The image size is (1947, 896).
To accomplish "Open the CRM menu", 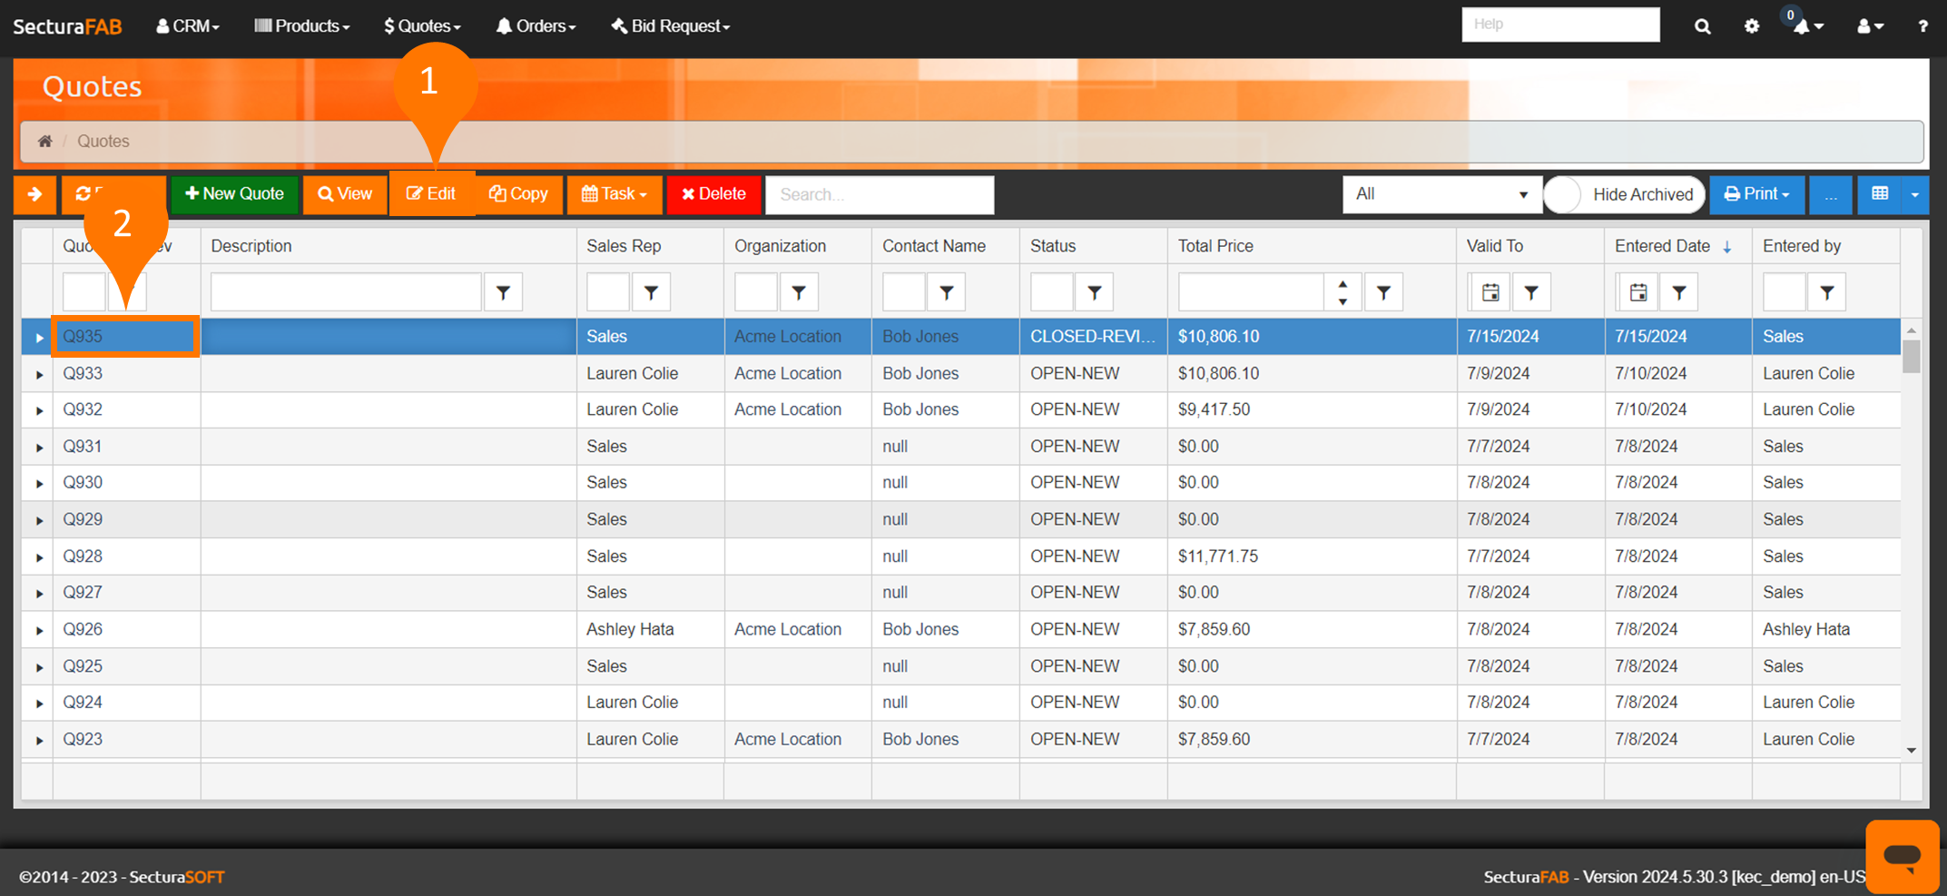I will (188, 26).
